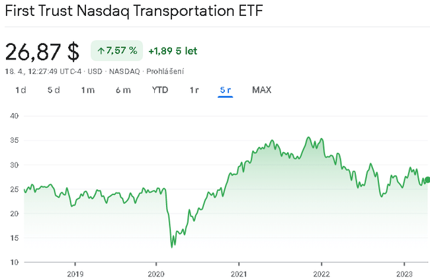Image resolution: width=430 pixels, height=279 pixels.
Task: Switch chart to the 1r range
Action: pos(194,90)
